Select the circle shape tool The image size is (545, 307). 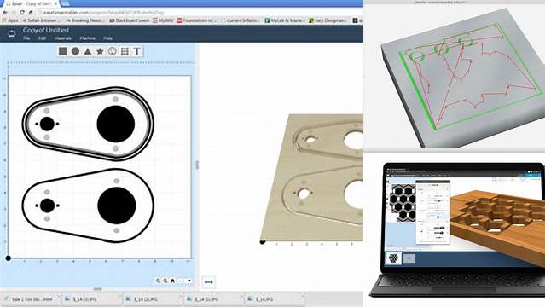[75, 51]
